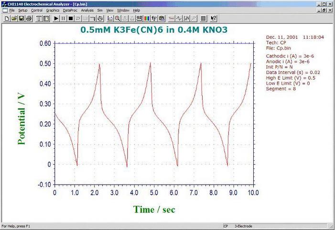Click the icon right before Cell control

coord(93,19)
